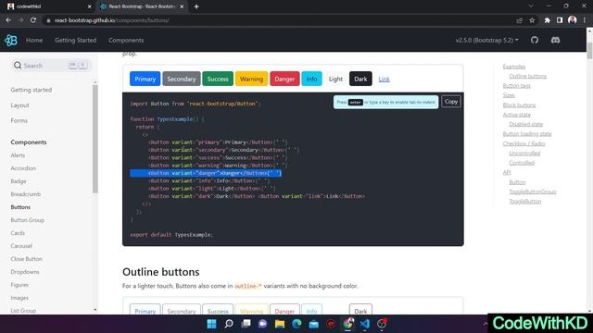Open the browser extensions puzzle icon
This screenshot has width=593, height=333.
tap(548, 20)
